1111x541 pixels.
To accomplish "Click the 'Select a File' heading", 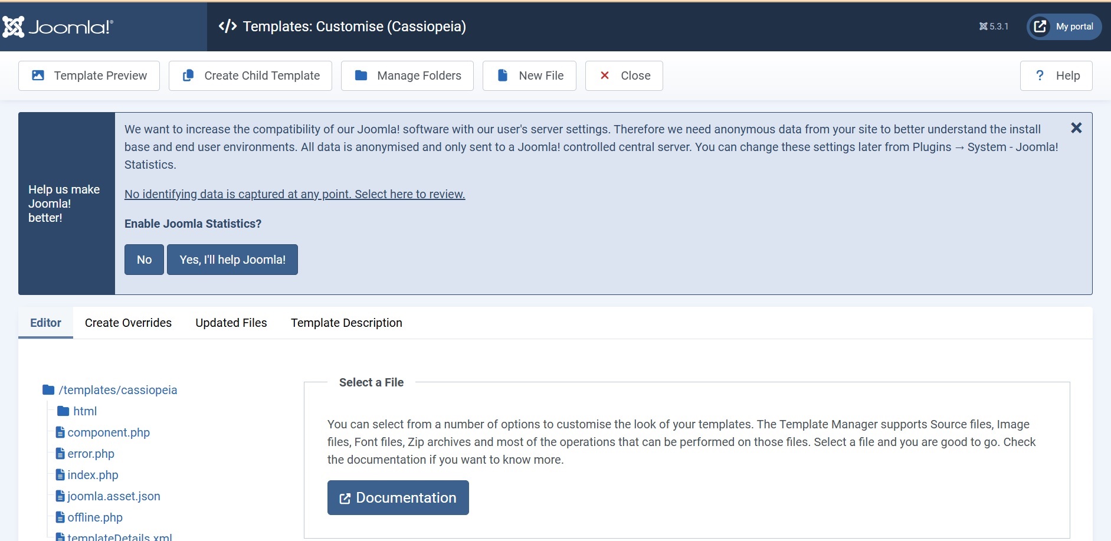I will click(372, 382).
